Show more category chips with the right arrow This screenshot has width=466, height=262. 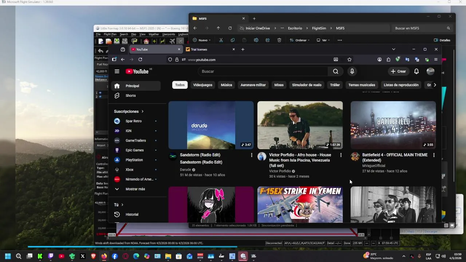pyautogui.click(x=434, y=85)
